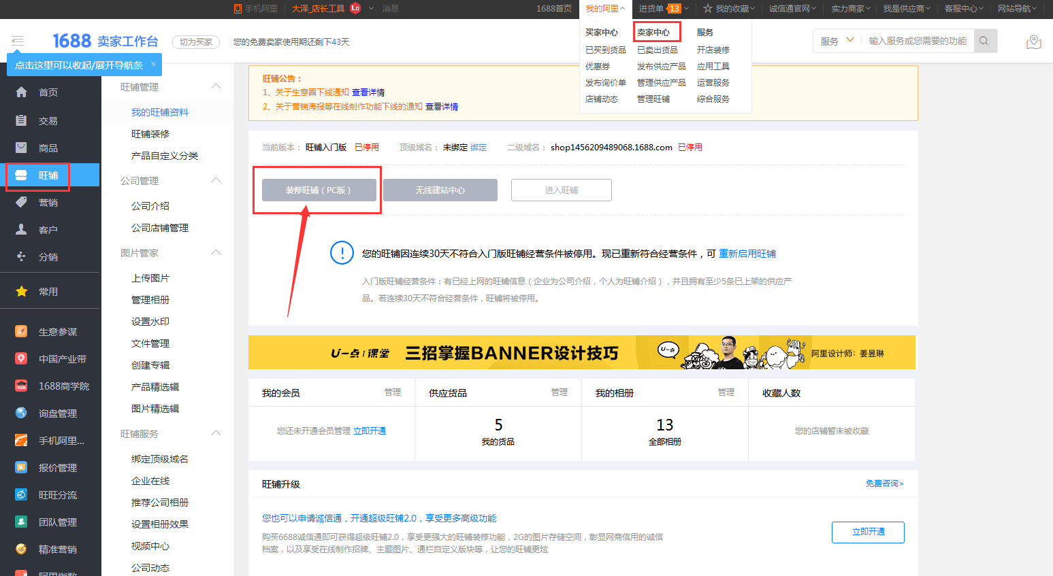Collapse the 图片管家 section
Viewport: 1053px width, 576px height.
pos(216,252)
